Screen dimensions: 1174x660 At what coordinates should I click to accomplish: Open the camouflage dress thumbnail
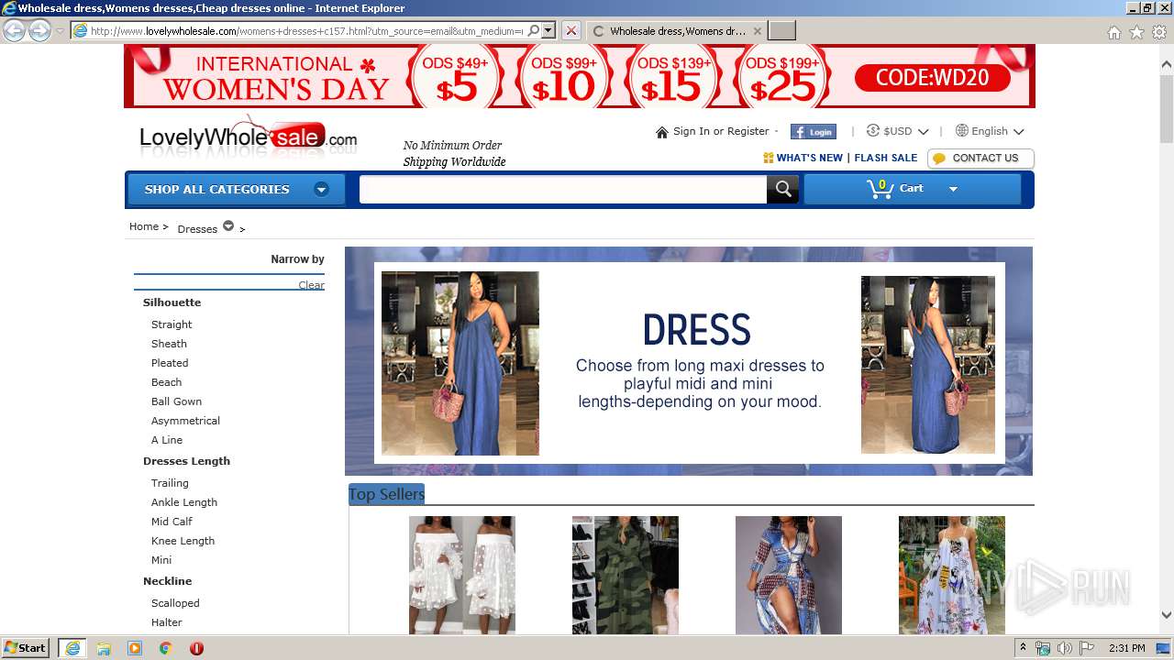tap(626, 575)
